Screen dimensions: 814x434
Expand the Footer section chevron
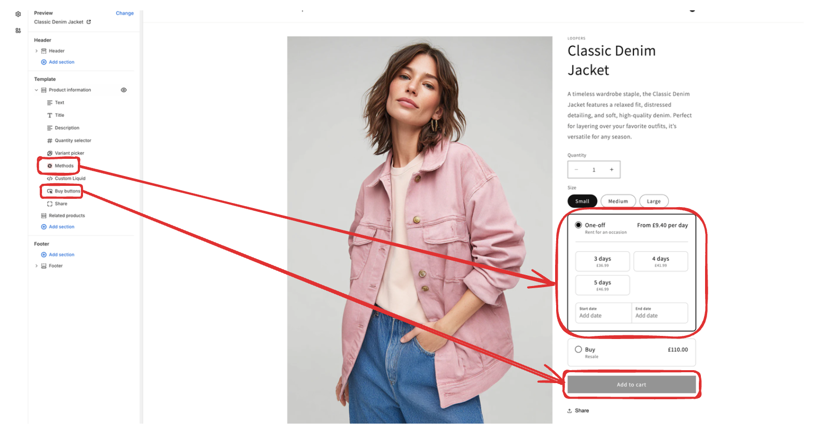(36, 266)
